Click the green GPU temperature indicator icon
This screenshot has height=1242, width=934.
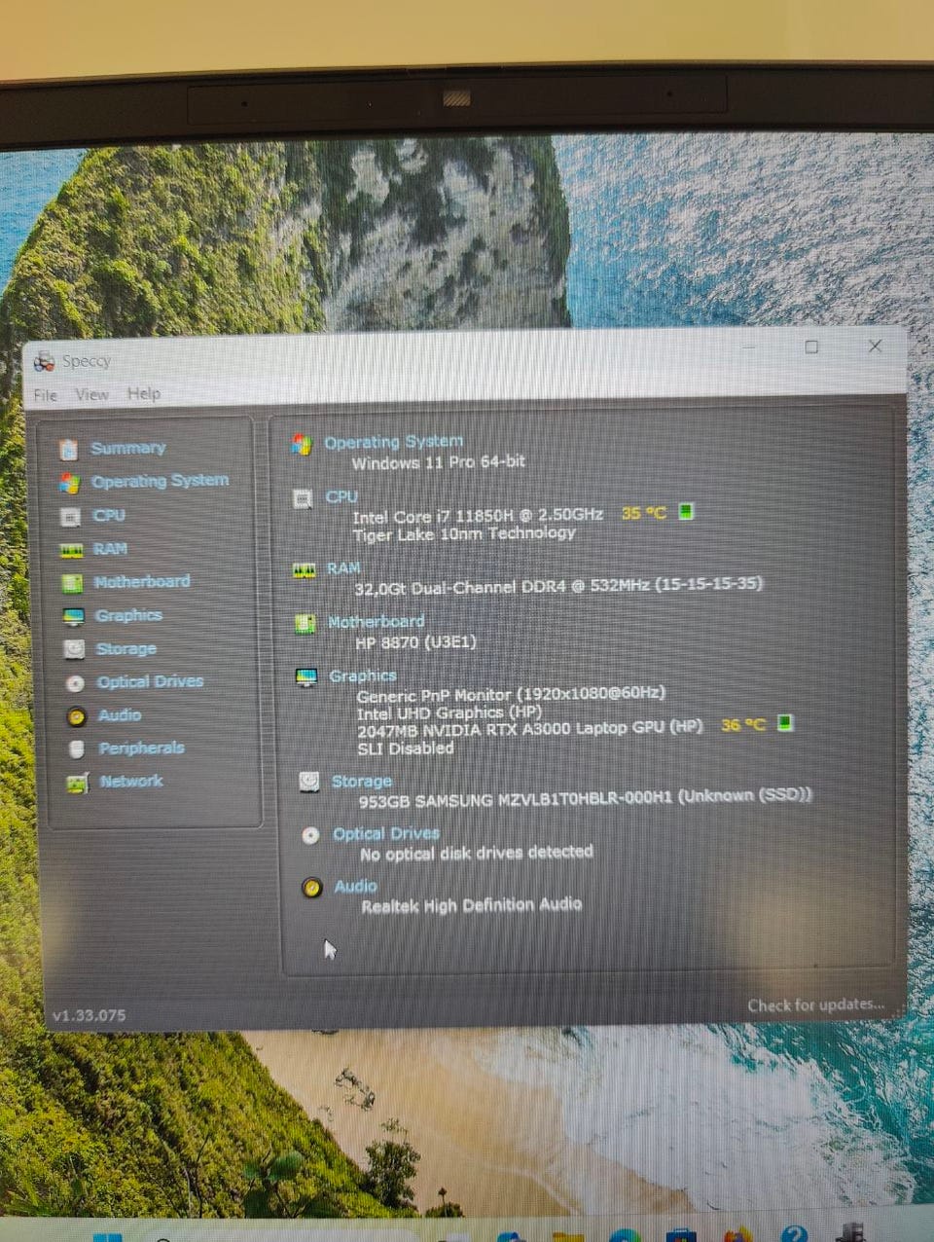click(785, 723)
